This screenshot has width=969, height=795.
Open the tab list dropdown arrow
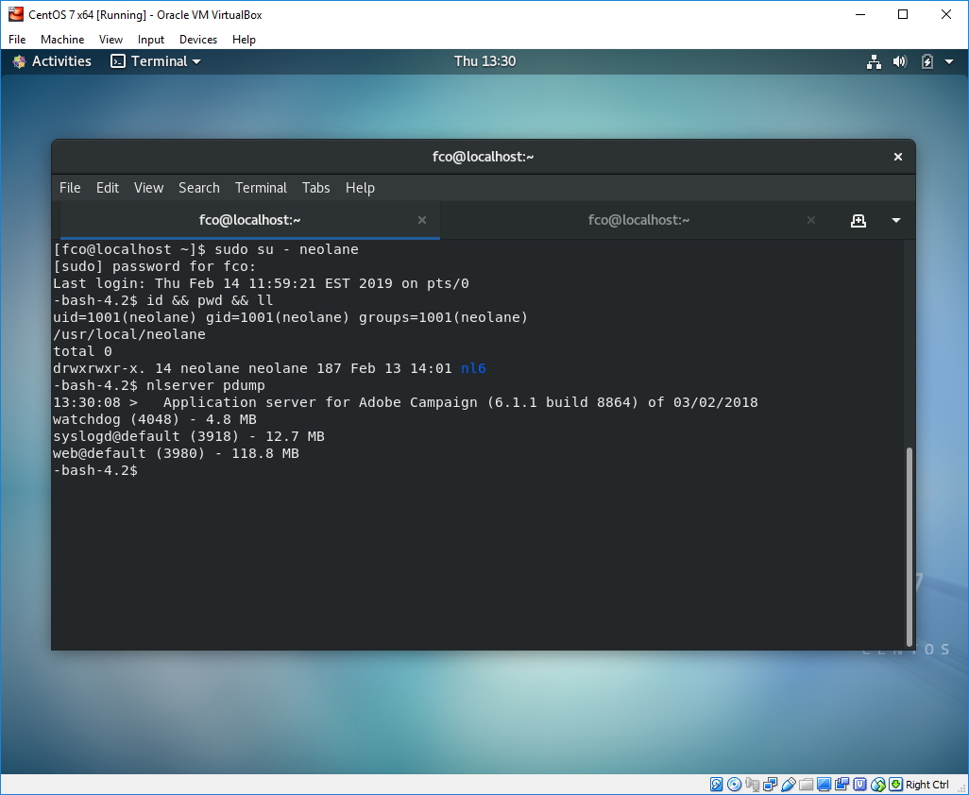point(895,220)
